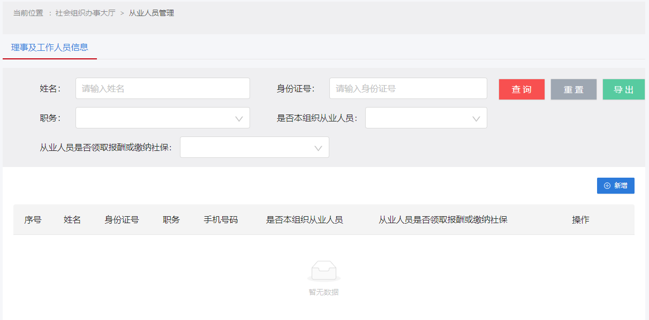649x320 pixels.
Task: Click the 操作 table column header
Action: (580, 220)
